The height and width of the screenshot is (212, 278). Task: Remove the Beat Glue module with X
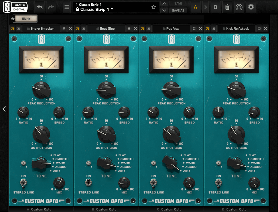(136, 28)
